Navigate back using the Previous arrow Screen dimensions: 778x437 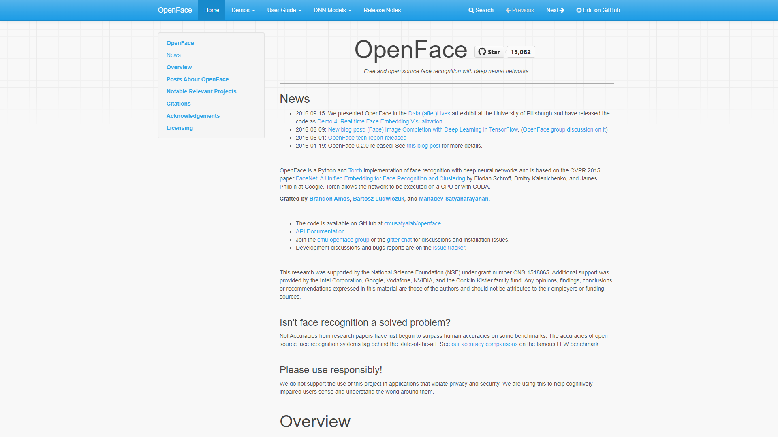519,10
